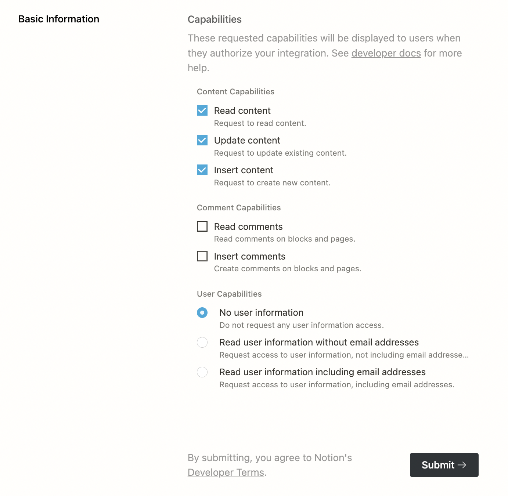The width and height of the screenshot is (508, 496).
Task: Enable the Insert comments checkbox
Action: click(202, 256)
